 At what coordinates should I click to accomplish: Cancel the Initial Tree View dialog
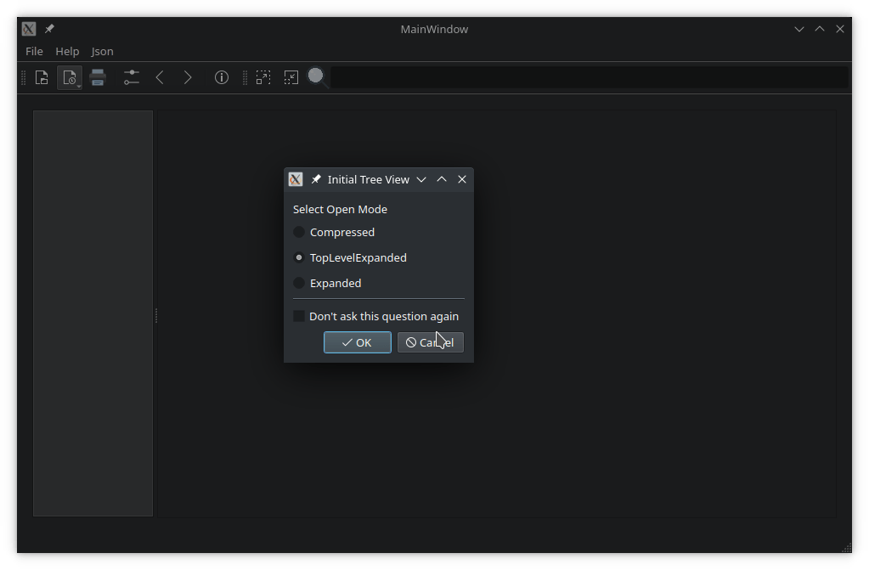[x=430, y=342]
